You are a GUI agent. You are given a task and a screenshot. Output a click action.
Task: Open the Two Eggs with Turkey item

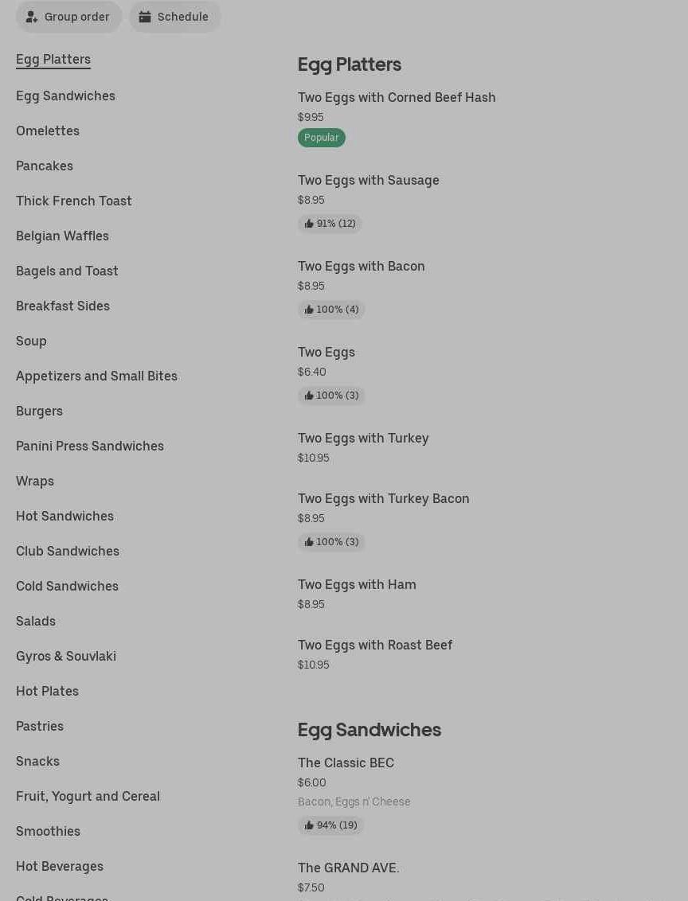363,438
